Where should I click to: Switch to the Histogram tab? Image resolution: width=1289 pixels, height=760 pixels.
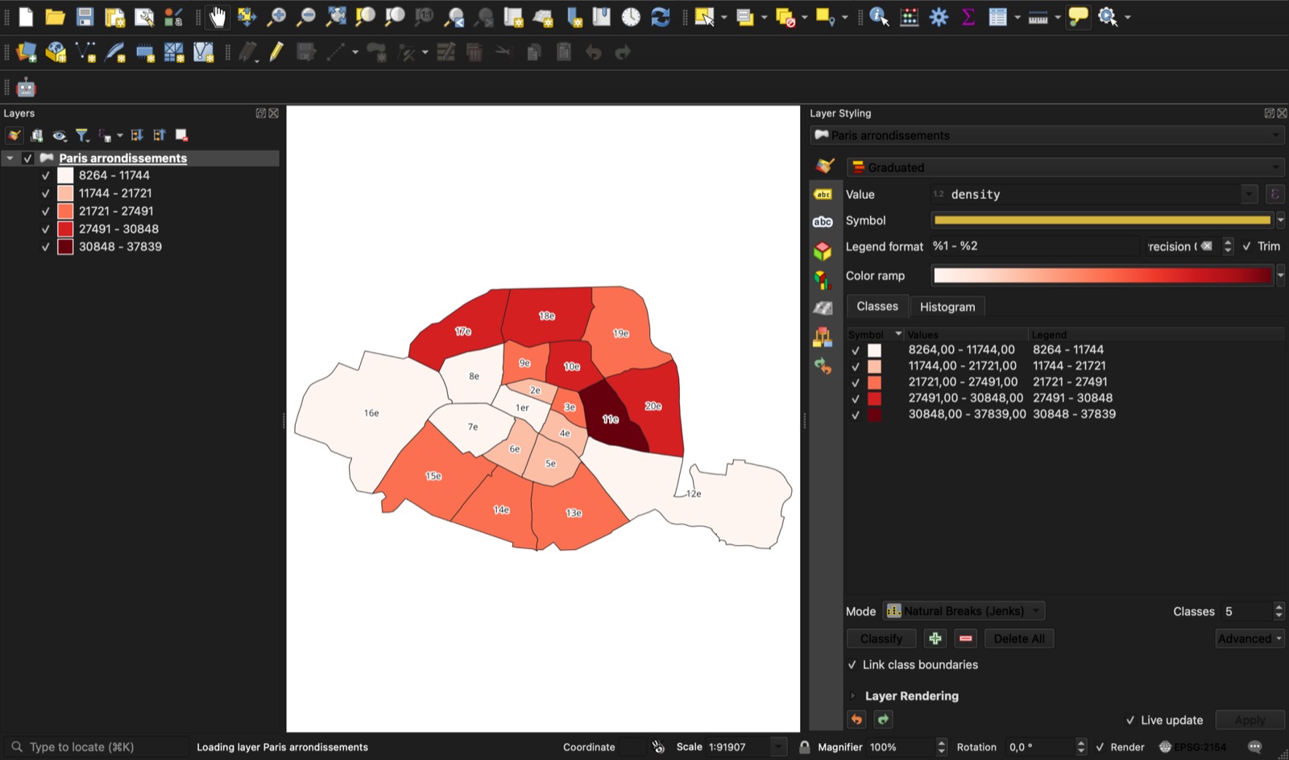(x=947, y=307)
